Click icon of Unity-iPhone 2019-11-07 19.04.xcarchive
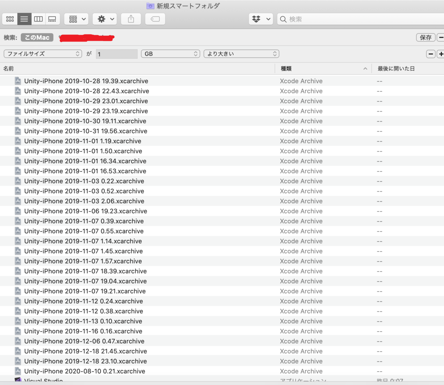 point(18,281)
